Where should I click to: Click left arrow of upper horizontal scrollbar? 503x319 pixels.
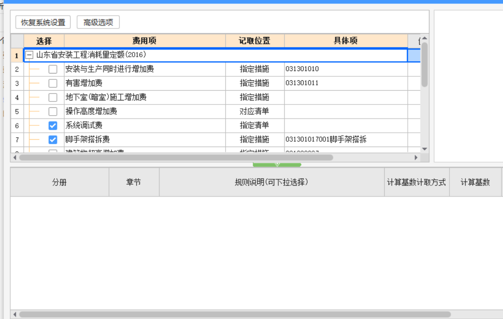click(x=14, y=158)
